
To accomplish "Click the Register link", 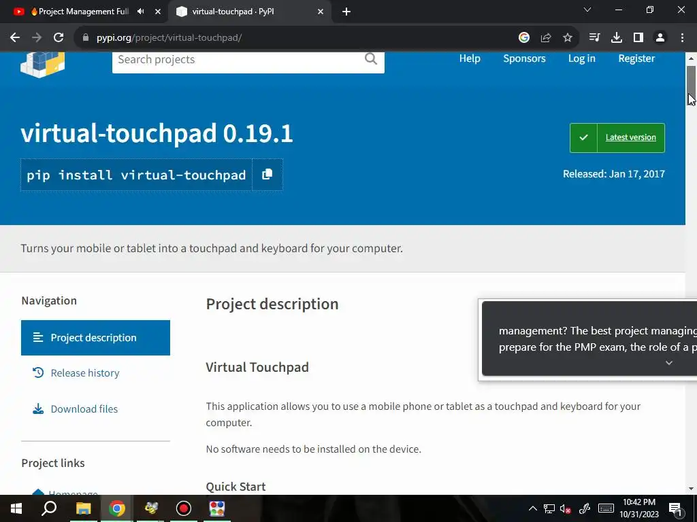I will (x=636, y=58).
